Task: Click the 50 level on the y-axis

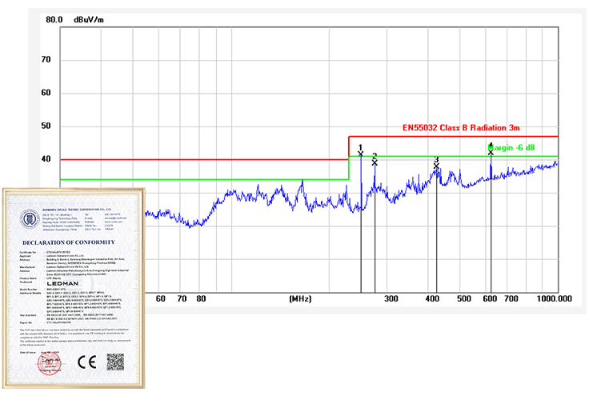Action: tap(46, 126)
